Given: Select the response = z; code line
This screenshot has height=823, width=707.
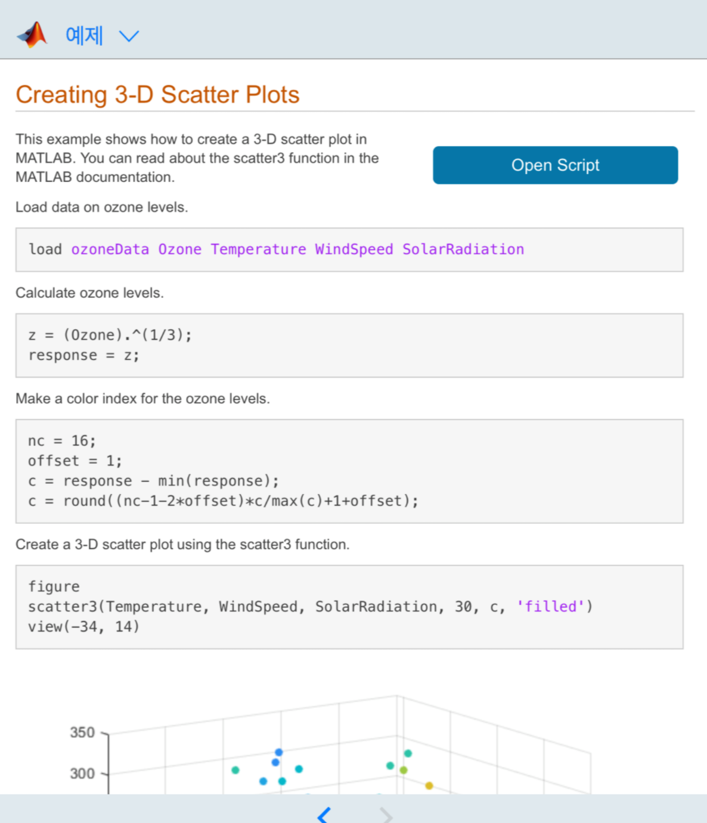Looking at the screenshot, I should 83,355.
